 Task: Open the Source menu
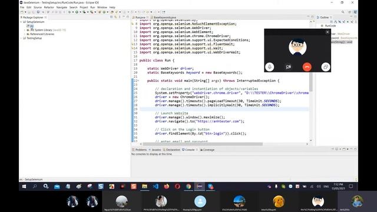point(38,8)
